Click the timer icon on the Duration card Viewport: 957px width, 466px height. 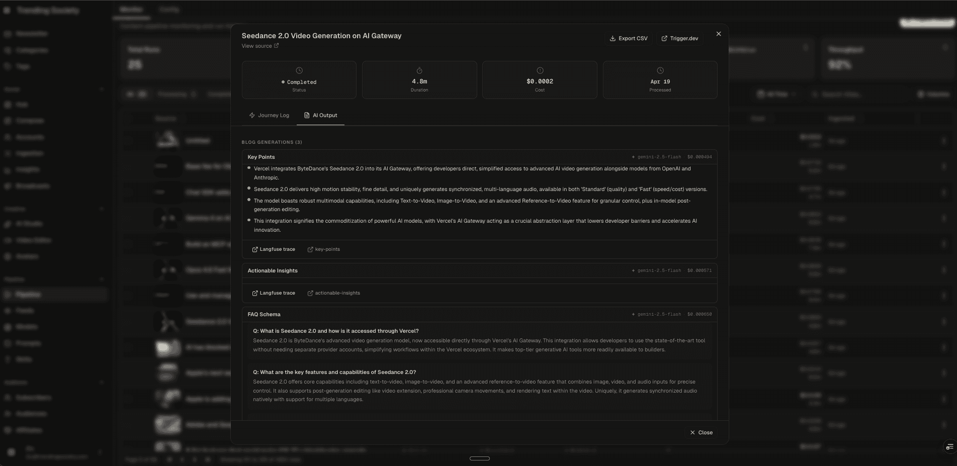click(x=419, y=70)
